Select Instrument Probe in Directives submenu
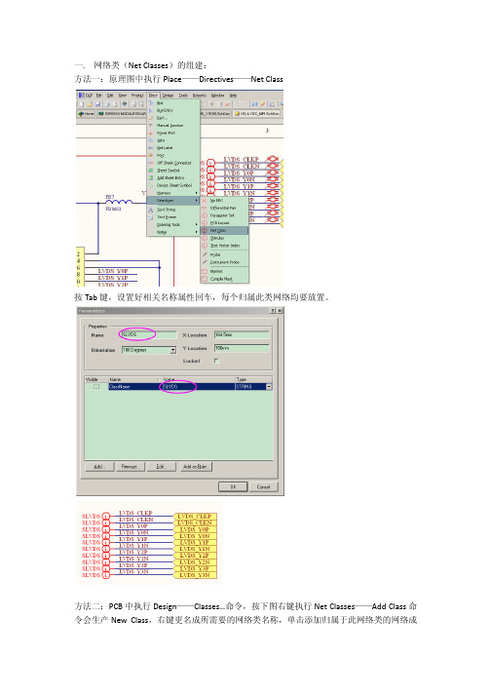This screenshot has width=491, height=695. (224, 262)
